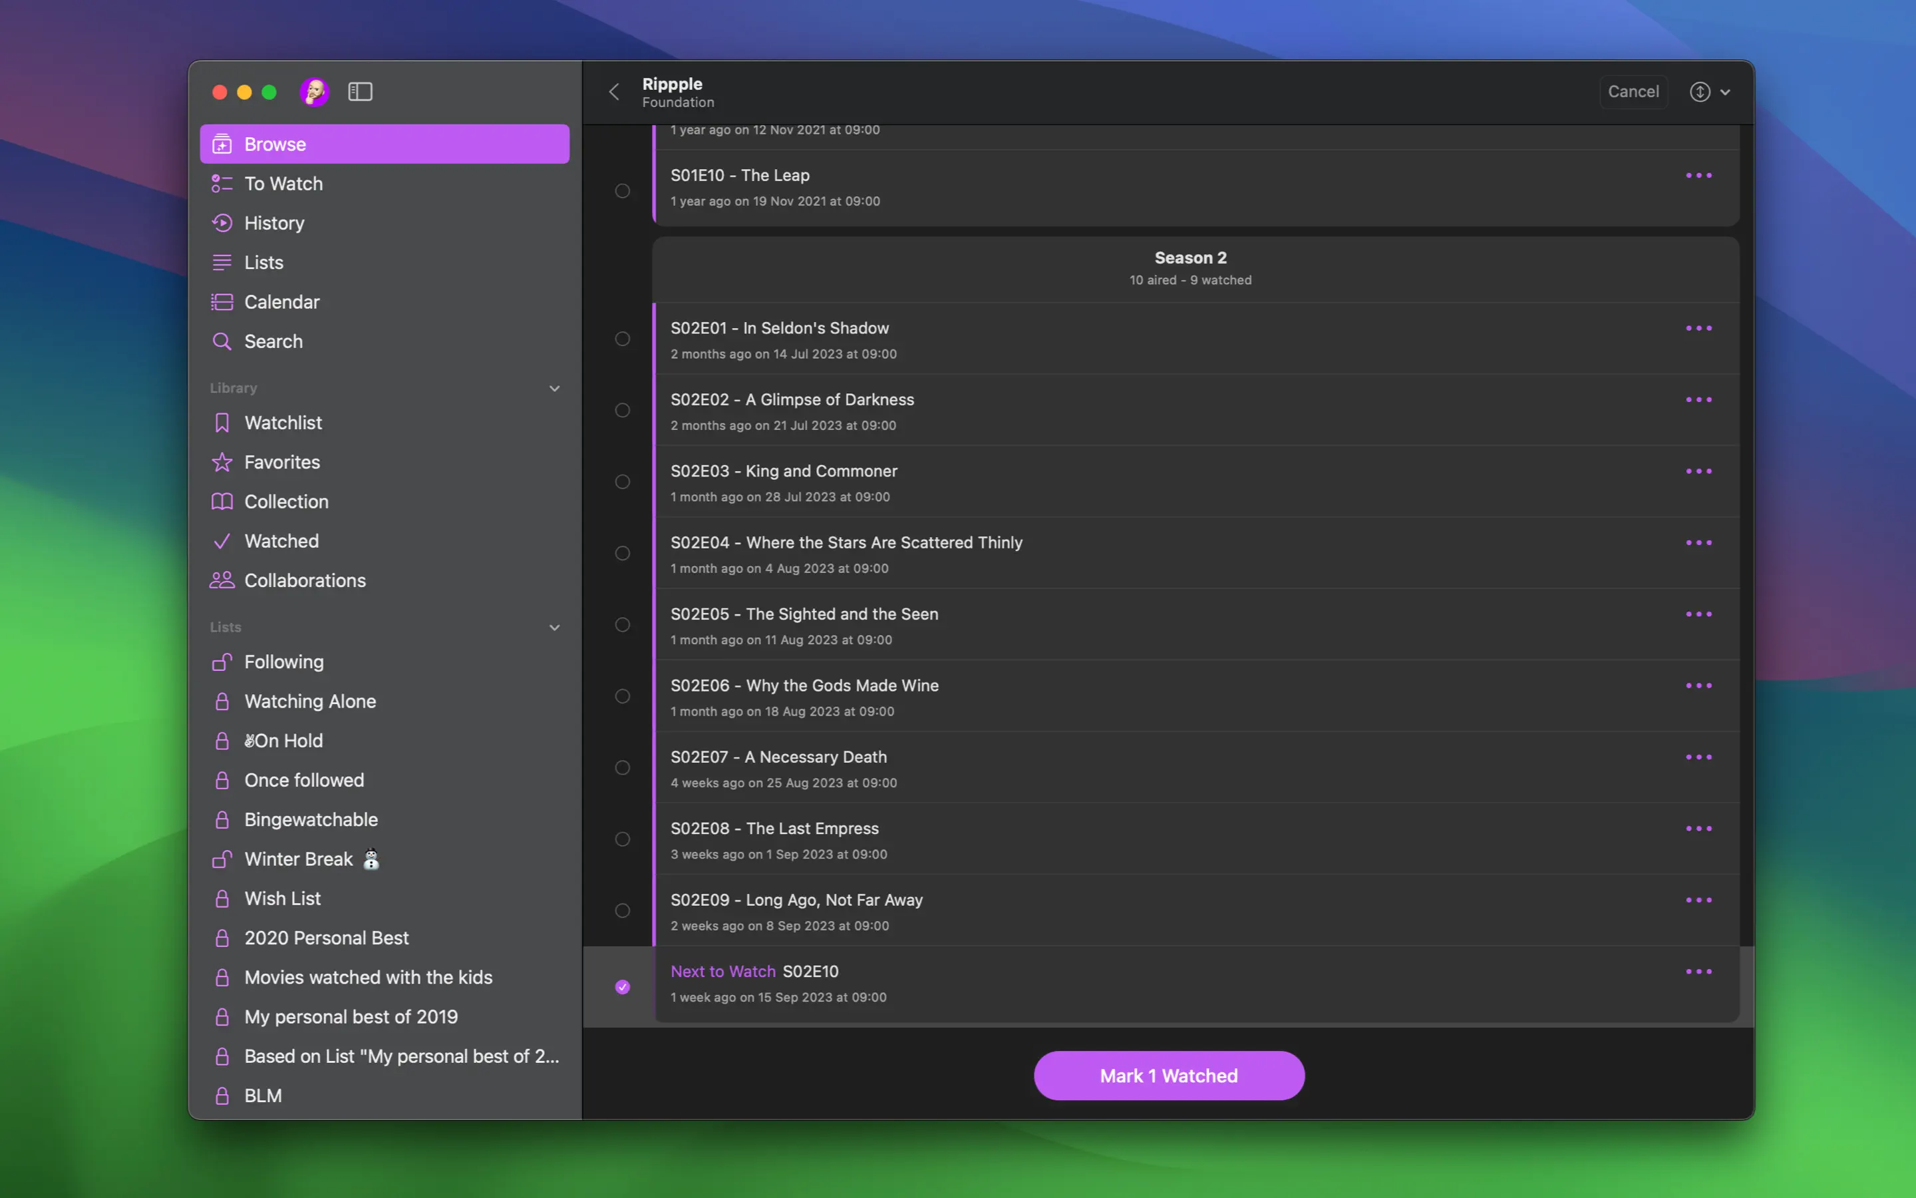This screenshot has width=1916, height=1198.
Task: Open Favorites star in Library
Action: tap(282, 462)
